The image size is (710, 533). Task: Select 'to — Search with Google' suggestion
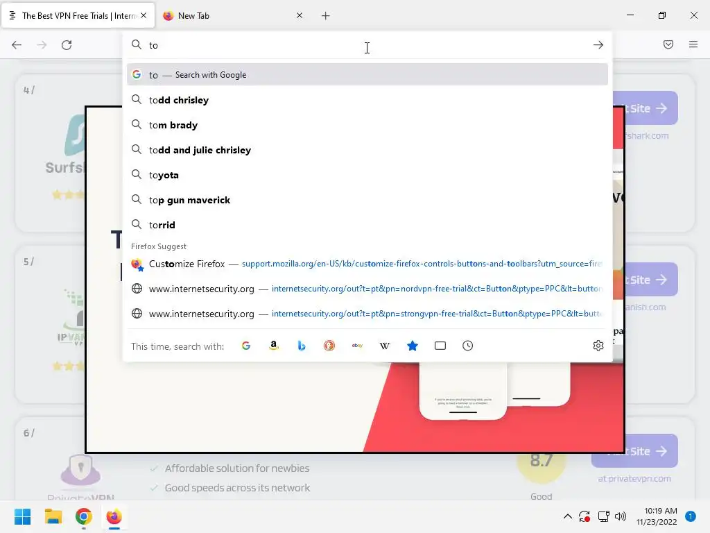pos(367,75)
